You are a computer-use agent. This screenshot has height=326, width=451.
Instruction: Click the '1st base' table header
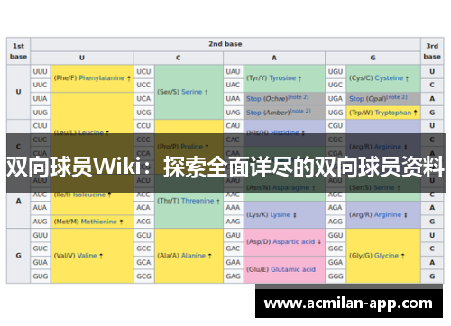(x=18, y=51)
